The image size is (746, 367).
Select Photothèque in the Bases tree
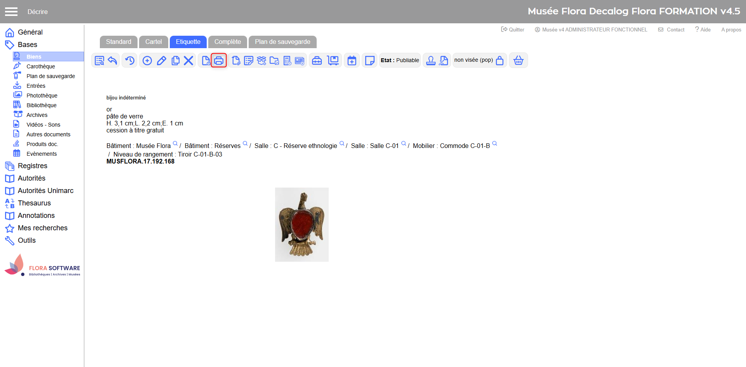click(x=42, y=96)
